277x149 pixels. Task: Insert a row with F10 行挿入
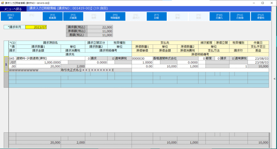219,16
